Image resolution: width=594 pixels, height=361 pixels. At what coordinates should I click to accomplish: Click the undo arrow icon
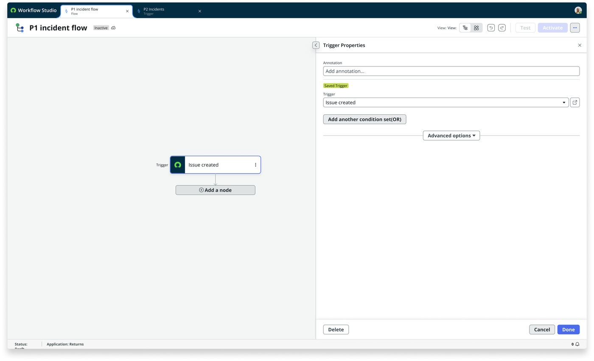[x=491, y=28]
